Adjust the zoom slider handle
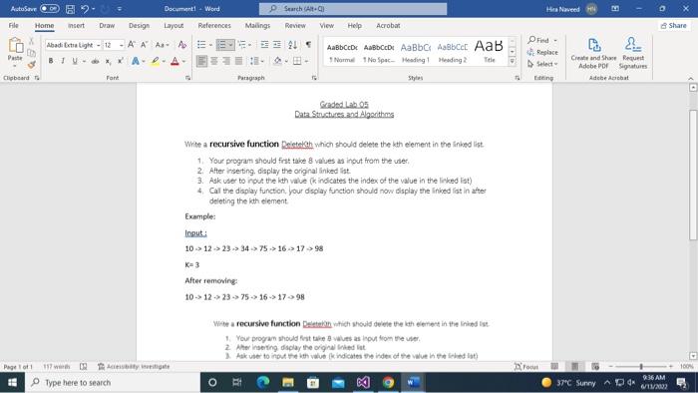This screenshot has width=698, height=393. [x=641, y=366]
